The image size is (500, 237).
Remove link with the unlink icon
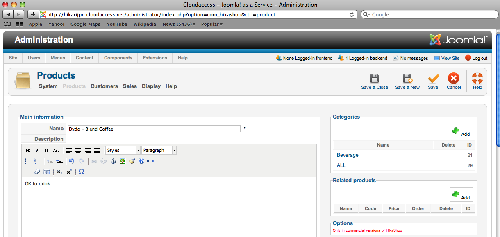[104, 161]
